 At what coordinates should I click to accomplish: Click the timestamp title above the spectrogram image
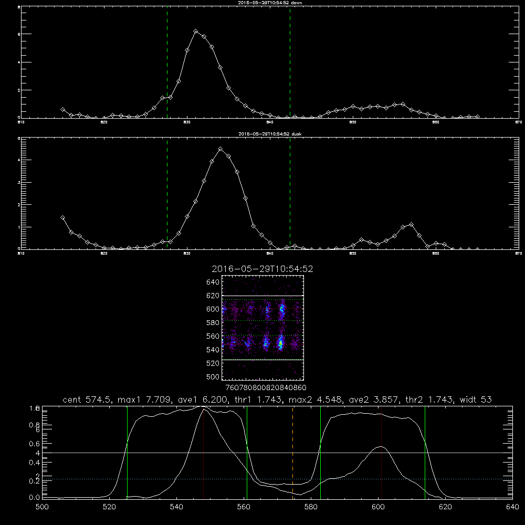click(x=262, y=269)
